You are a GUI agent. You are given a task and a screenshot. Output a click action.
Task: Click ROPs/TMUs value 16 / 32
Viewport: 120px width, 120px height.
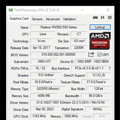(x=40, y=68)
